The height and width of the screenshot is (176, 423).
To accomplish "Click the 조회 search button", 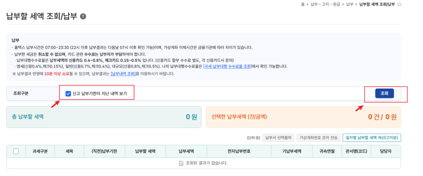I will [385, 94].
